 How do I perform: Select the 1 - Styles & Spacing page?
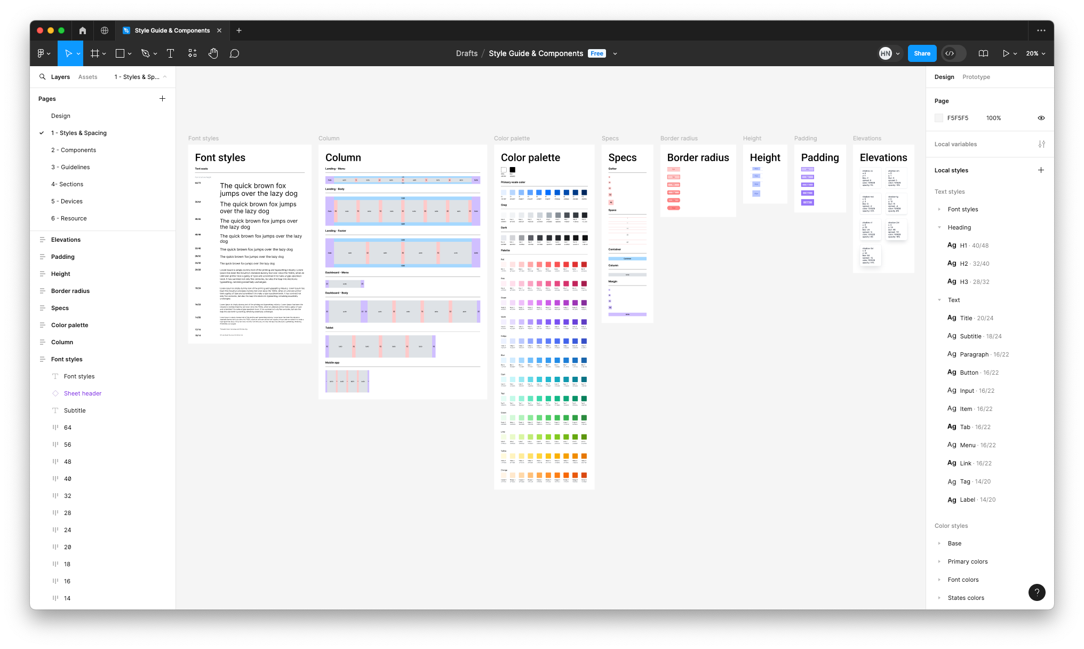click(x=79, y=133)
